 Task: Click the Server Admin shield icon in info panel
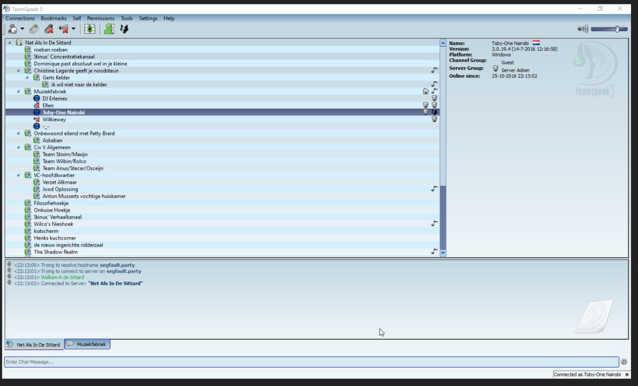pyautogui.click(x=495, y=69)
